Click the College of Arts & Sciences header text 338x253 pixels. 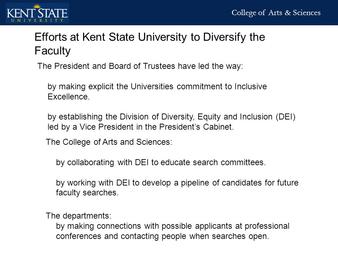[276, 13]
